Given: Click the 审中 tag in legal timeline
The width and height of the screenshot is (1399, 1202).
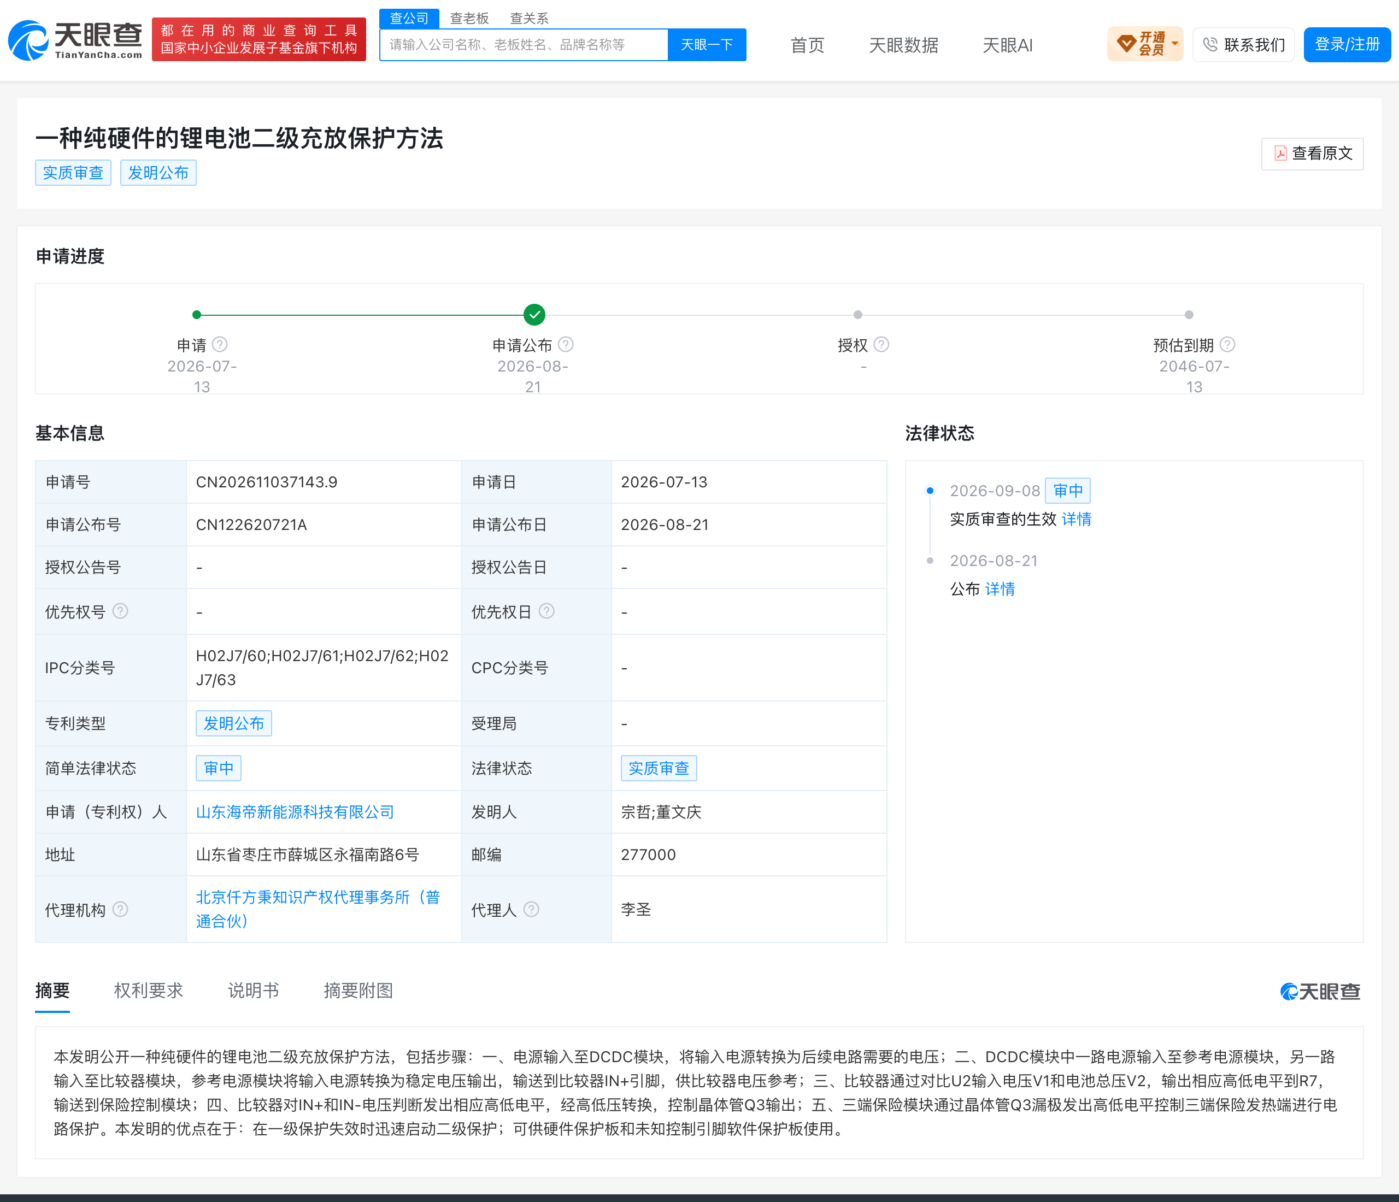Looking at the screenshot, I should tap(1068, 491).
